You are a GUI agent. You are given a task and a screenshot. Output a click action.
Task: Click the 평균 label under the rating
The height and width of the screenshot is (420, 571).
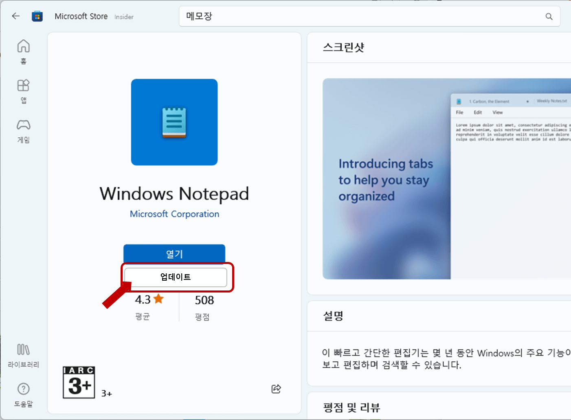(143, 317)
